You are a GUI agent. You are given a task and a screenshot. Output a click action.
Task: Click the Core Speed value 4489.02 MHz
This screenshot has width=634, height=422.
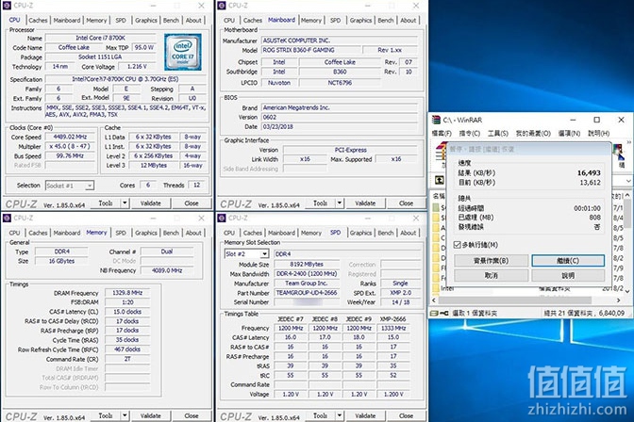(x=70, y=137)
